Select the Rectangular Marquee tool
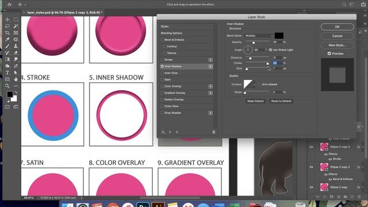 tap(16, 20)
